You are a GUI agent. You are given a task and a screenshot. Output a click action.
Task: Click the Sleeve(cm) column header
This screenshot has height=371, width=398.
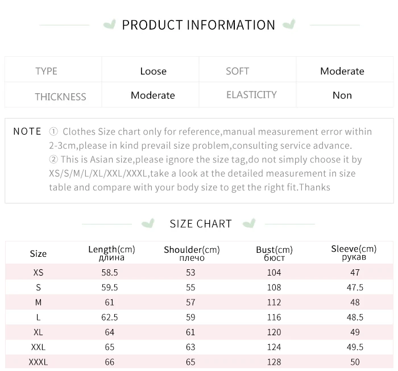354,253
